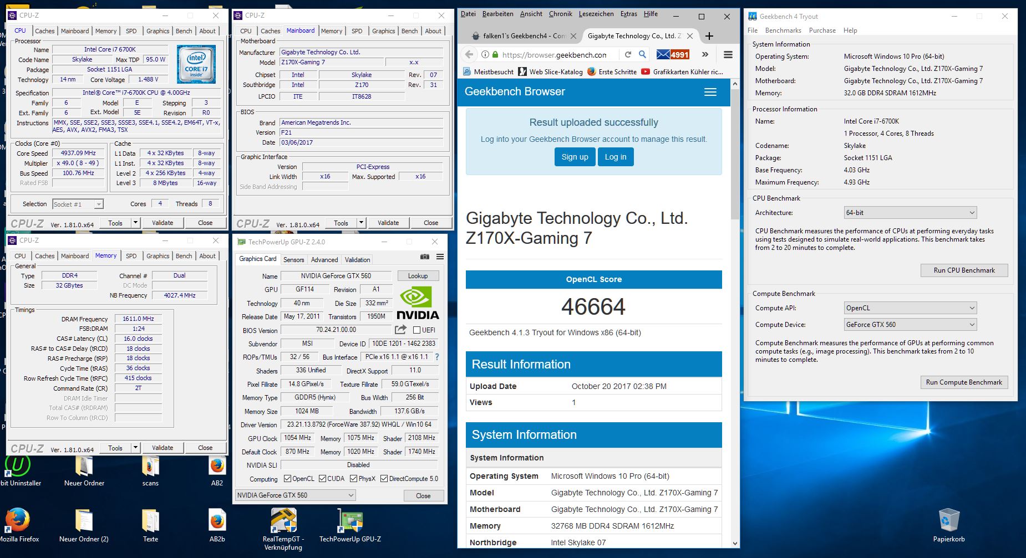Open the Socket #1 selection dropdown
The image size is (1026, 558).
(78, 204)
